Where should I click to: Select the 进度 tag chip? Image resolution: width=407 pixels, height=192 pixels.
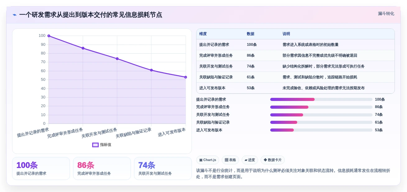(x=250, y=160)
